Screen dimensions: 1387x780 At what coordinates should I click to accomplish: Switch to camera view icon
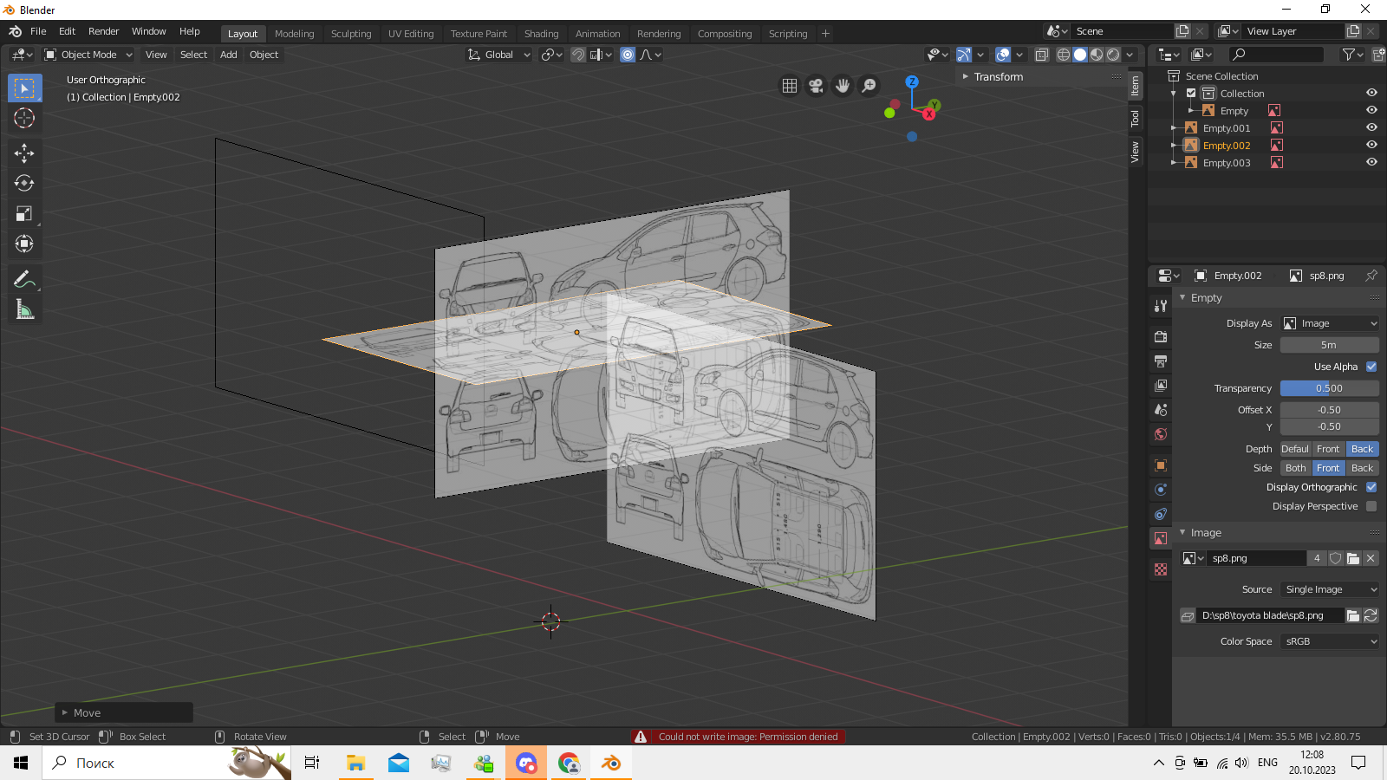tap(816, 86)
